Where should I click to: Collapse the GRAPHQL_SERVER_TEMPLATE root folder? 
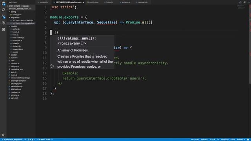[21, 9]
